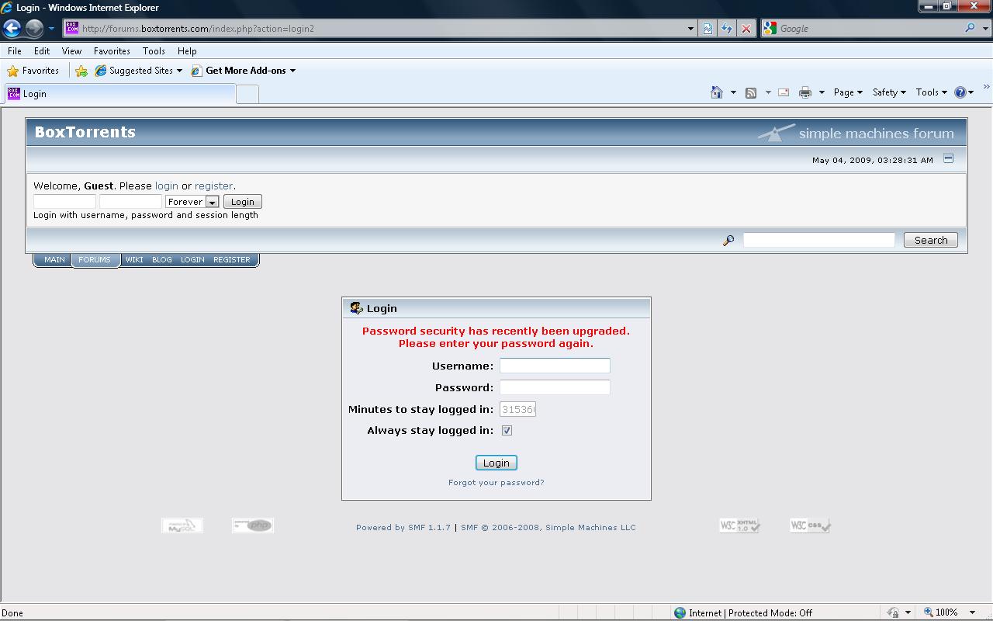Click the forum search magnifier icon

(x=728, y=241)
